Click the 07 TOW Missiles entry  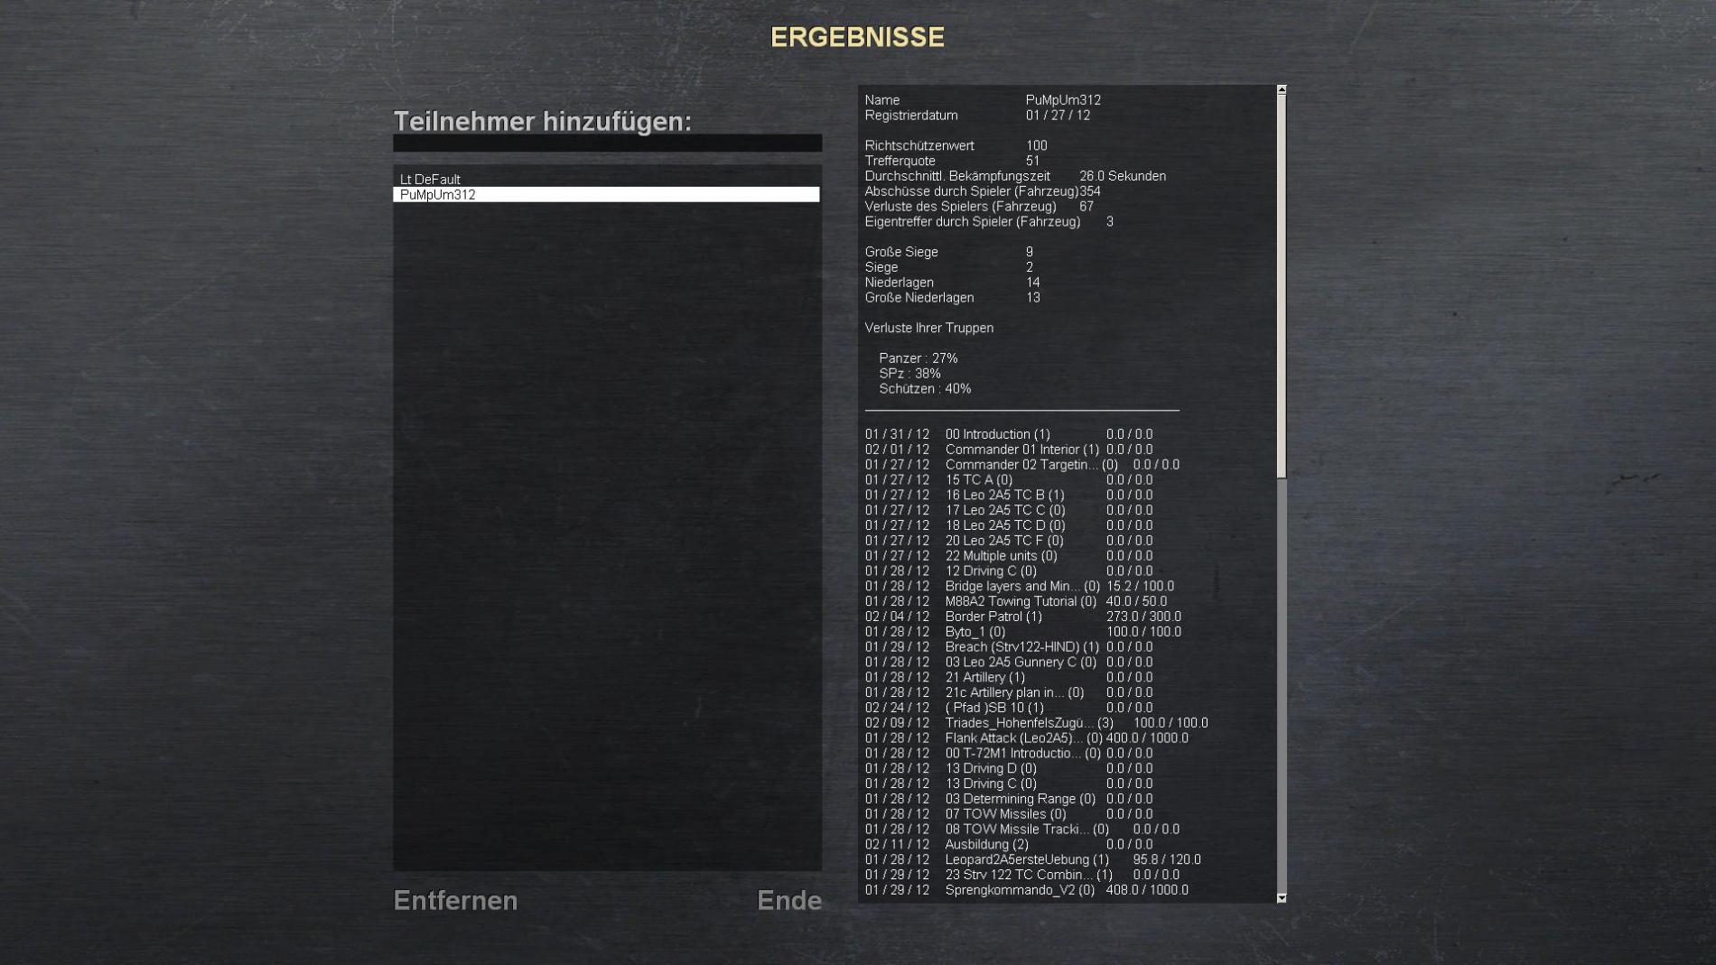[x=1005, y=814]
